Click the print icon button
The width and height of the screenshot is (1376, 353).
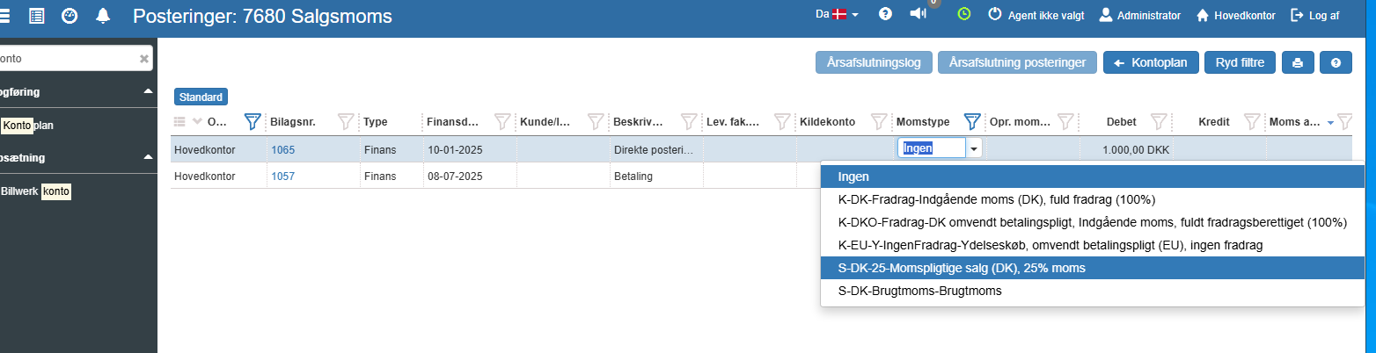pyautogui.click(x=1297, y=62)
